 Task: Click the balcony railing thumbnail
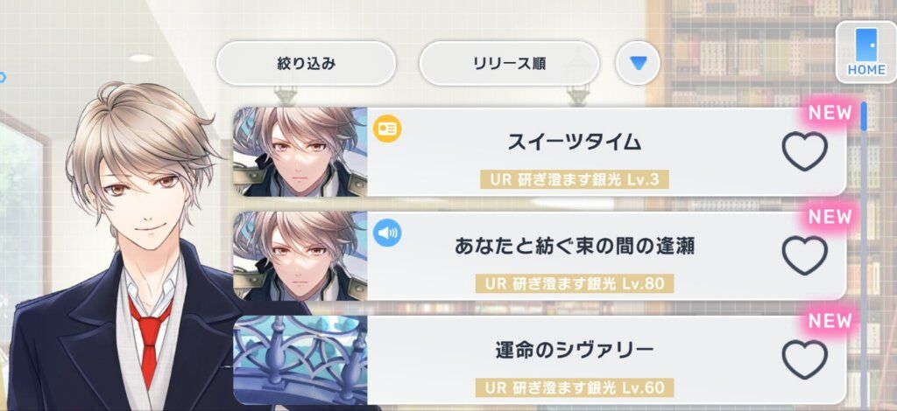[300, 360]
